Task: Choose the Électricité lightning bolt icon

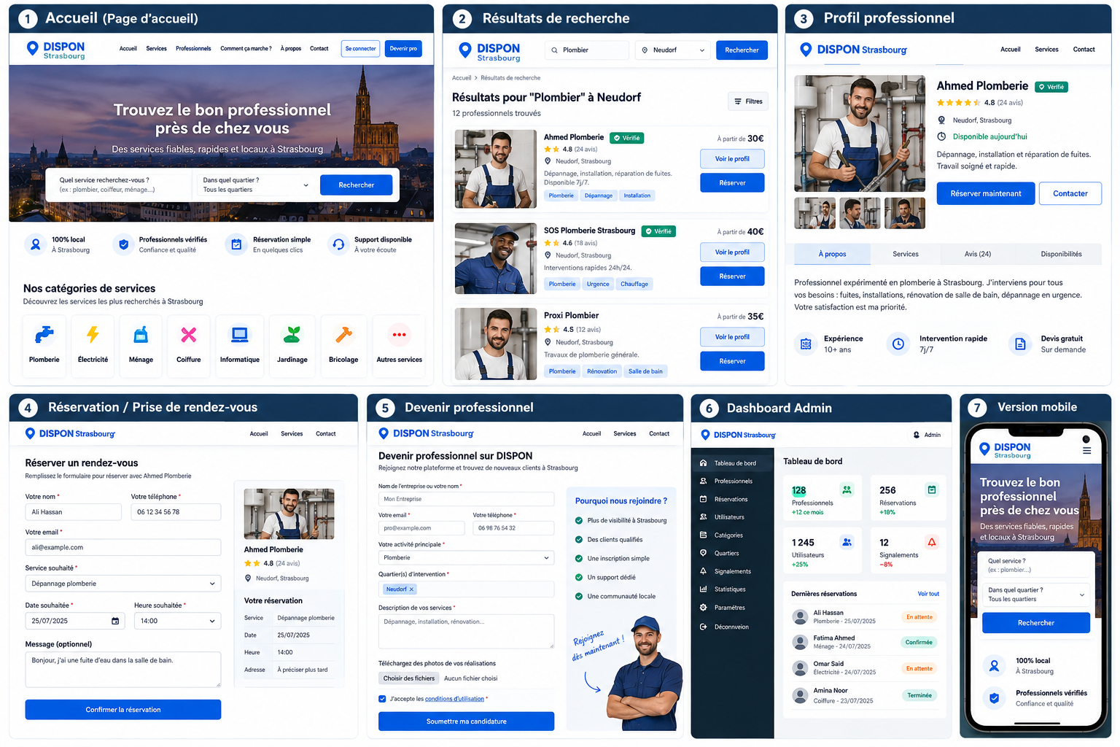Action: tap(93, 335)
